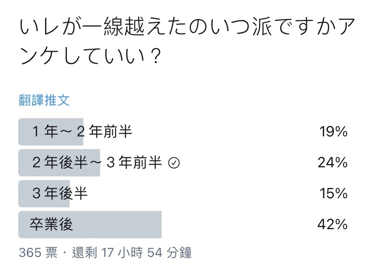Select the 卒業後 poll option

183,225
